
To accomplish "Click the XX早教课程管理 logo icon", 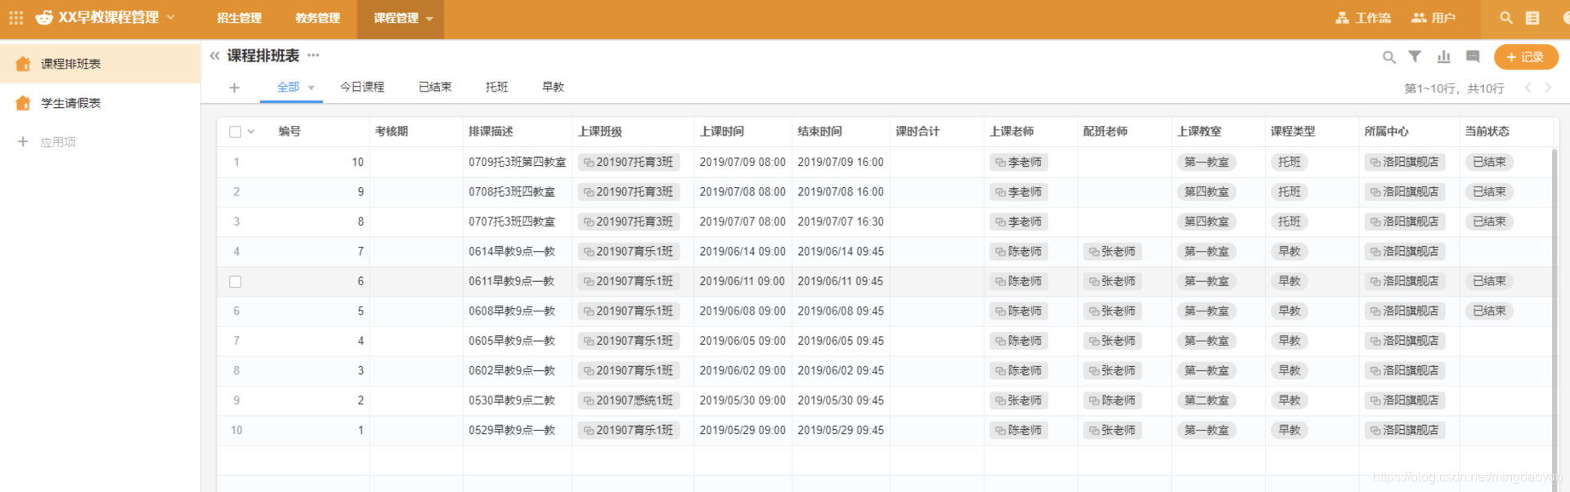I will 44,17.
